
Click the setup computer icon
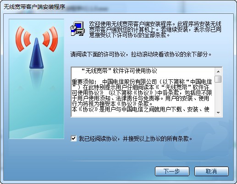[77, 29]
